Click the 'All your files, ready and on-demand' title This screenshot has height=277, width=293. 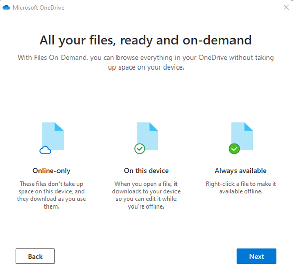coord(146,40)
